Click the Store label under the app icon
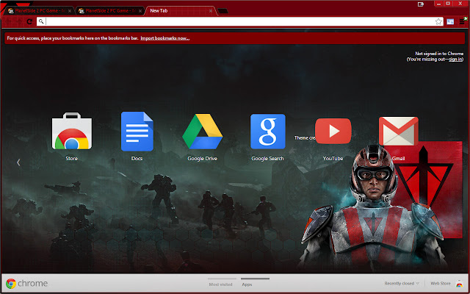Viewport: 470px width, 294px height. click(x=72, y=159)
